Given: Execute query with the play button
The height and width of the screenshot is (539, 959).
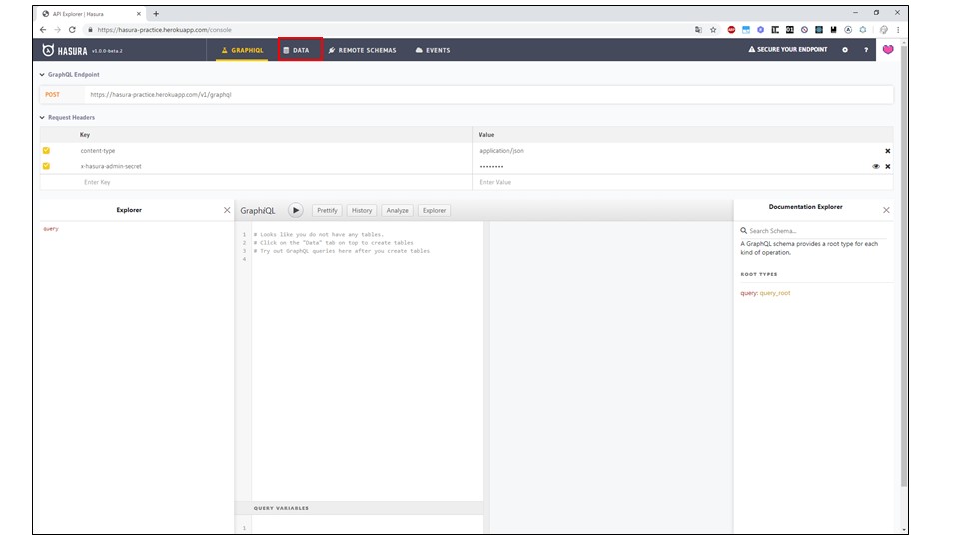Looking at the screenshot, I should point(296,211).
